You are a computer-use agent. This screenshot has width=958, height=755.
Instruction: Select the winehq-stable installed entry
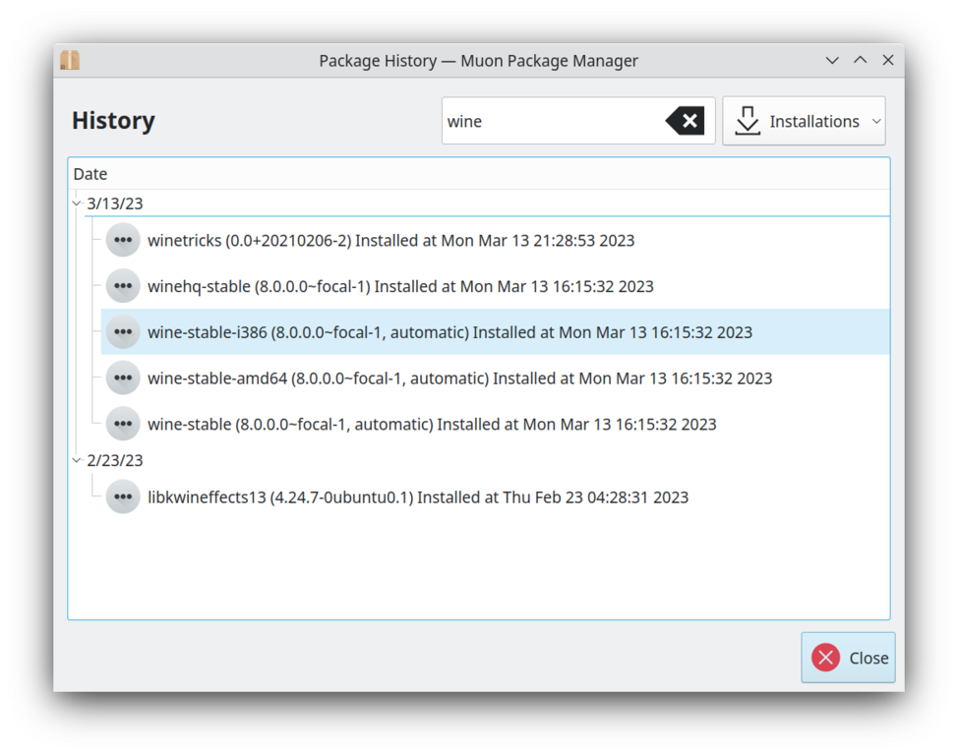coord(495,286)
